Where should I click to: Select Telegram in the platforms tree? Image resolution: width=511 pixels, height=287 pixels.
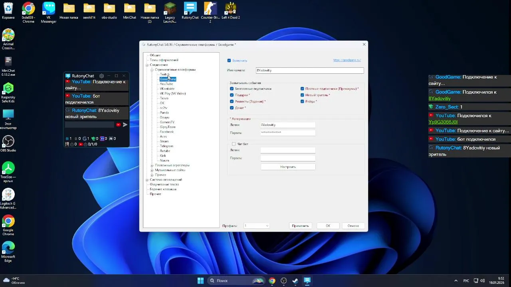(166, 146)
